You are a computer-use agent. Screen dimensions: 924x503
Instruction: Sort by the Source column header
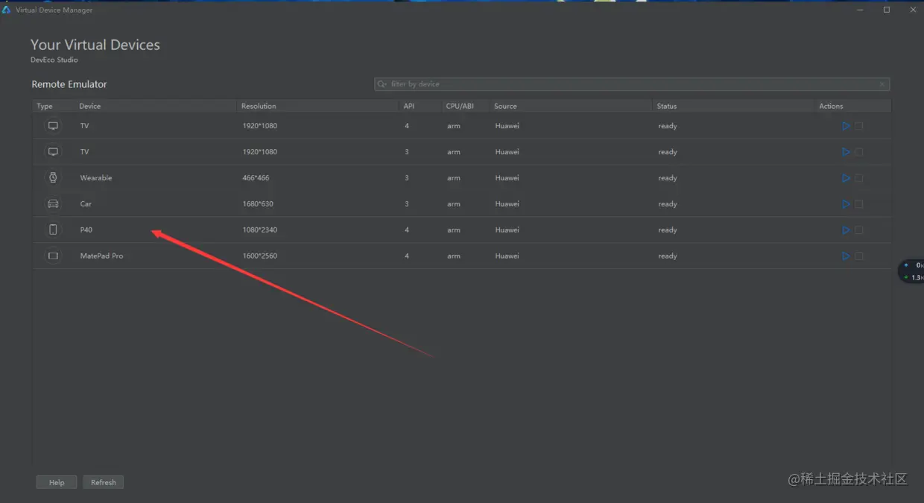coord(505,107)
